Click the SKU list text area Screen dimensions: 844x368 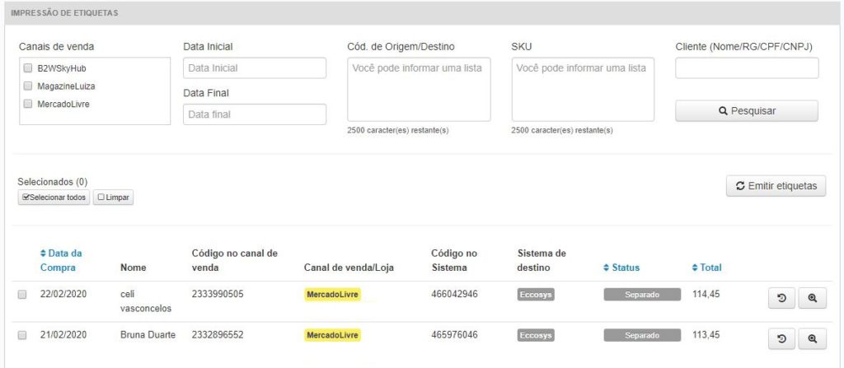tap(583, 90)
